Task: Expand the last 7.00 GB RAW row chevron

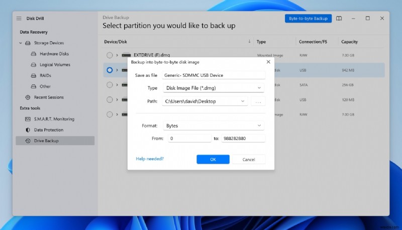Action: 117,114
